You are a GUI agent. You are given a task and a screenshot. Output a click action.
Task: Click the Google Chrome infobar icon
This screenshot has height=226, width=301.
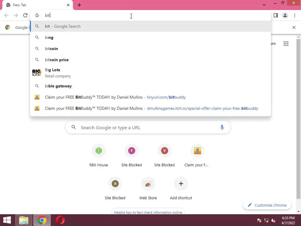(7, 27)
